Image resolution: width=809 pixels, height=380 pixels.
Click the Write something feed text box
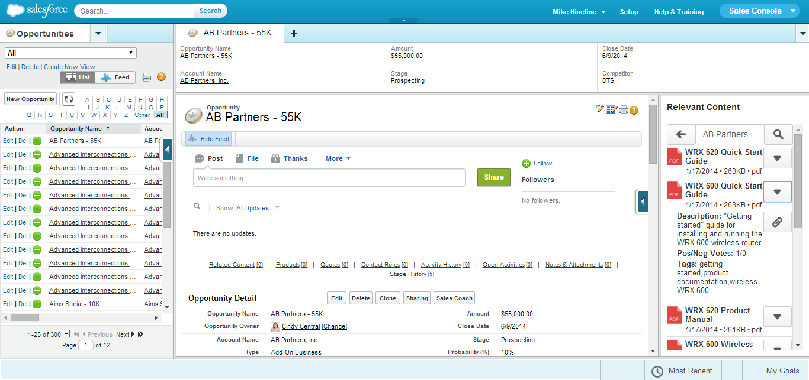pos(329,178)
